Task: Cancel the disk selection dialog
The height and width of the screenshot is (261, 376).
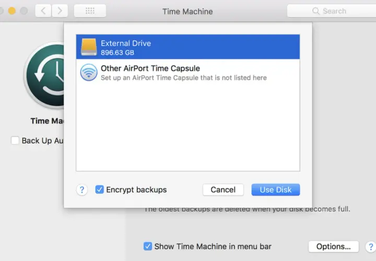Action: tap(223, 190)
